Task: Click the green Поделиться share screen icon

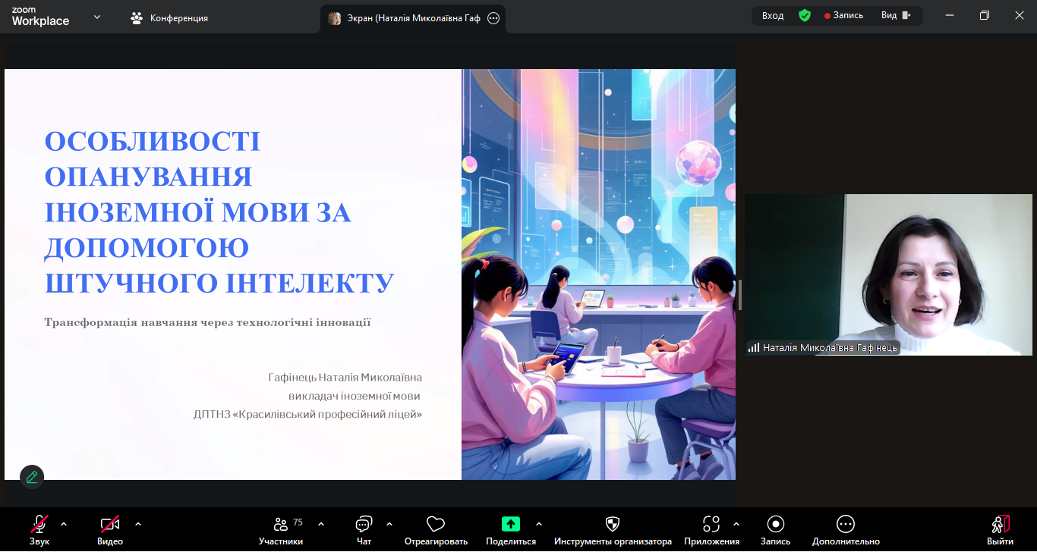Action: coord(511,524)
